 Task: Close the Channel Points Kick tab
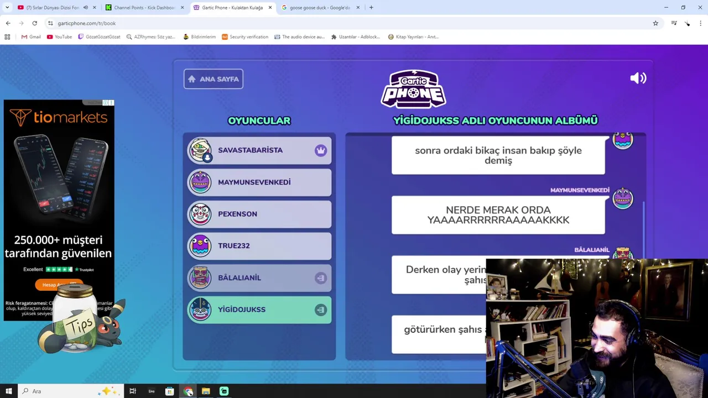pyautogui.click(x=182, y=8)
